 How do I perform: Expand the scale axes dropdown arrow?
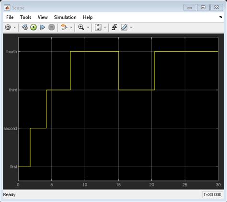pyautogui.click(x=105, y=27)
